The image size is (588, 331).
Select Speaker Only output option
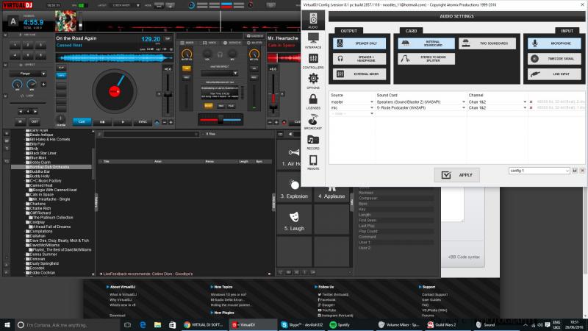(359, 43)
